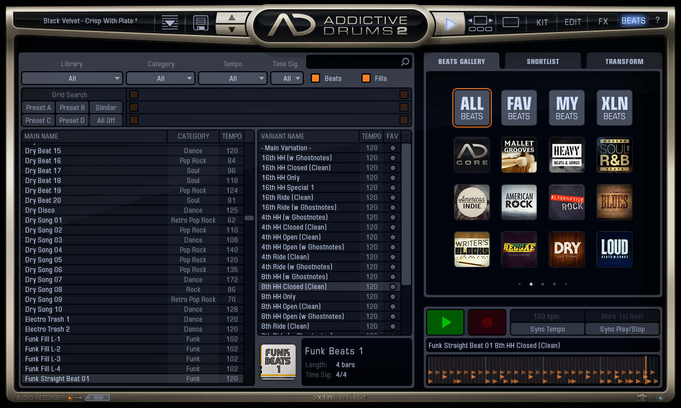Image resolution: width=681 pixels, height=408 pixels.
Task: Open the Heavy Beats & Songs pack
Action: (x=567, y=155)
